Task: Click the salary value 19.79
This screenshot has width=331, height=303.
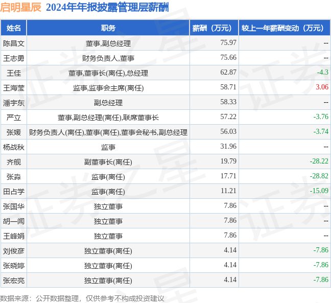Action: tap(228, 161)
